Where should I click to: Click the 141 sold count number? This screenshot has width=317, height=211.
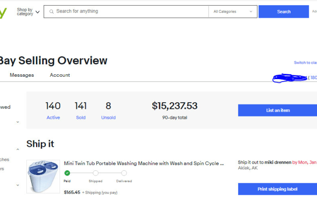(81, 106)
